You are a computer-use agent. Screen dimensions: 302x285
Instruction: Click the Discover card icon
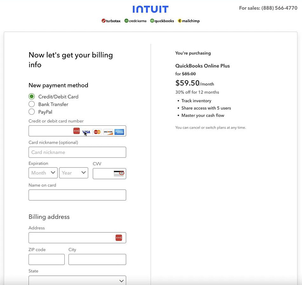[x=108, y=132]
